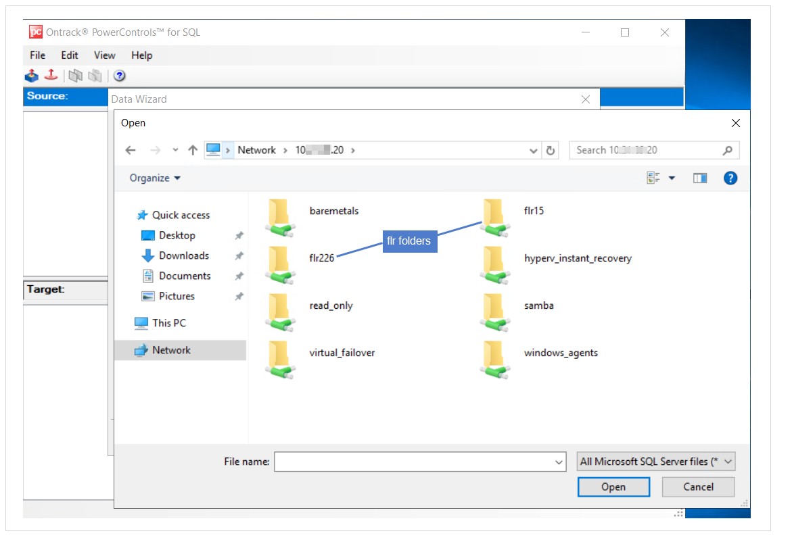The height and width of the screenshot is (548, 792).
Task: Expand the address bar history dropdown
Action: coord(534,151)
